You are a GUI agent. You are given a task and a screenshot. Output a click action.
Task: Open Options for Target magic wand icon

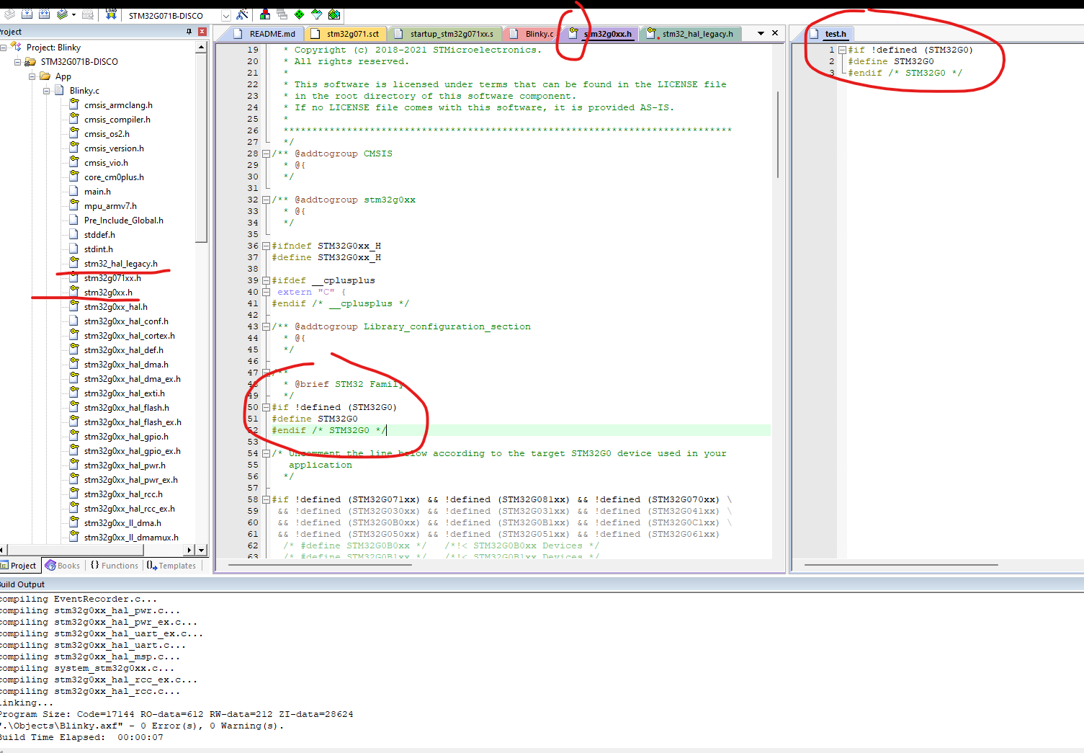pyautogui.click(x=243, y=14)
